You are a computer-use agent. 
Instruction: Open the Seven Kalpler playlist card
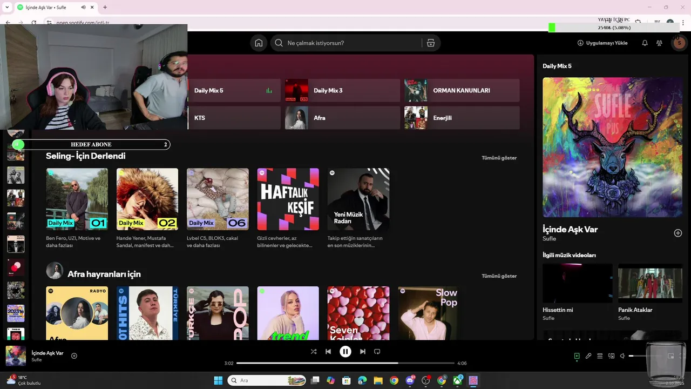click(x=358, y=313)
